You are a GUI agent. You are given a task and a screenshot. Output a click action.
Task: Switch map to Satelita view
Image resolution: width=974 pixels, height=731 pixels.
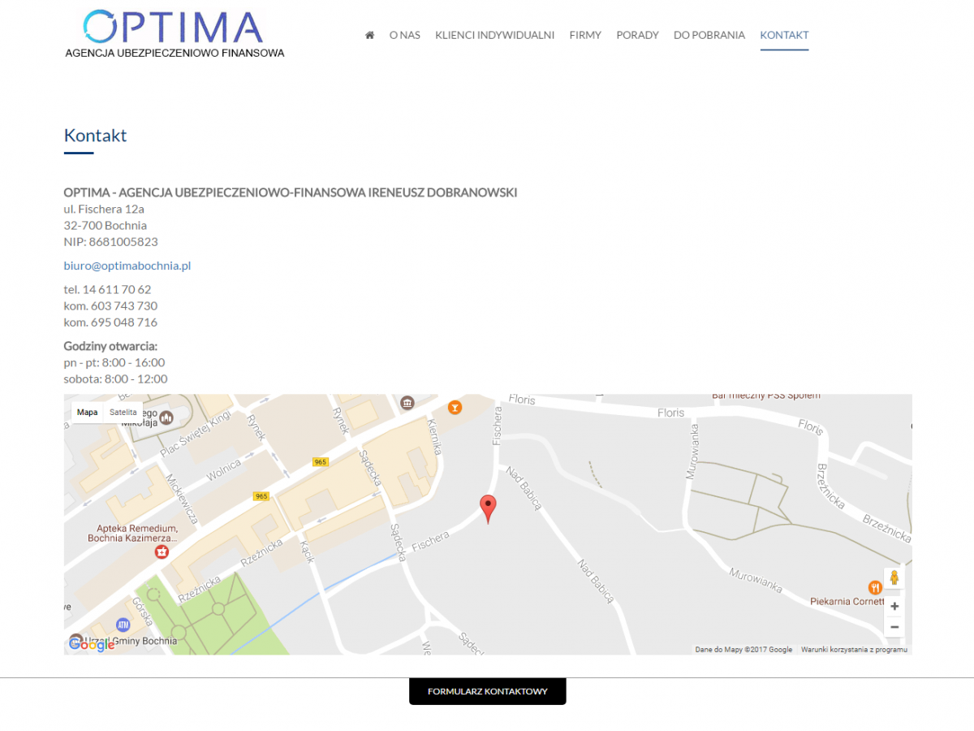click(123, 413)
